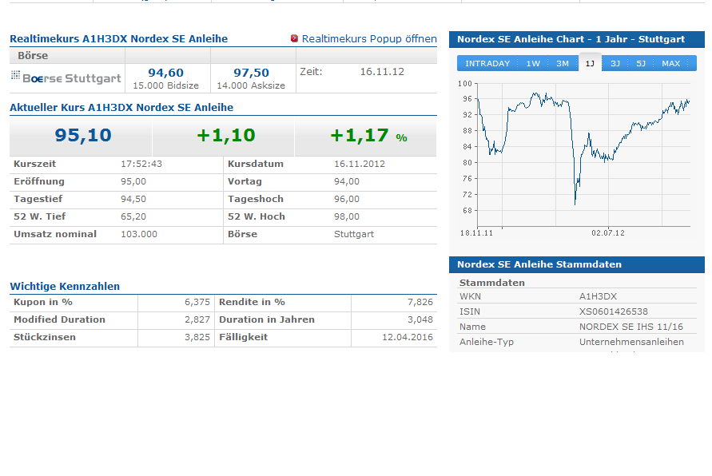Display the MAX chart timeframe
The image size is (712, 476).
671,63
